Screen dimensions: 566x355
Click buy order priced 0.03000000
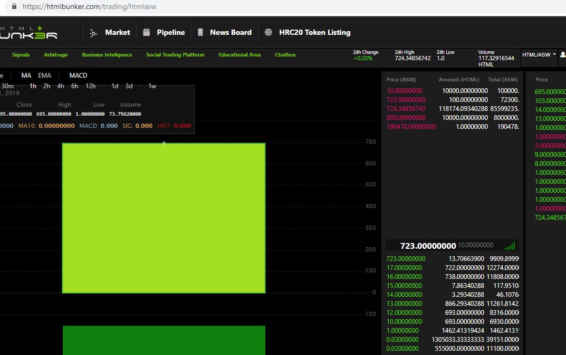453,340
